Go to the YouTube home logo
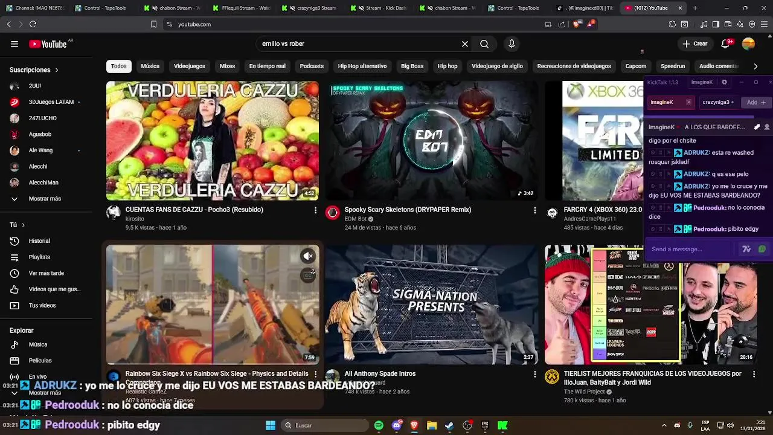The height and width of the screenshot is (435, 773). [48, 44]
